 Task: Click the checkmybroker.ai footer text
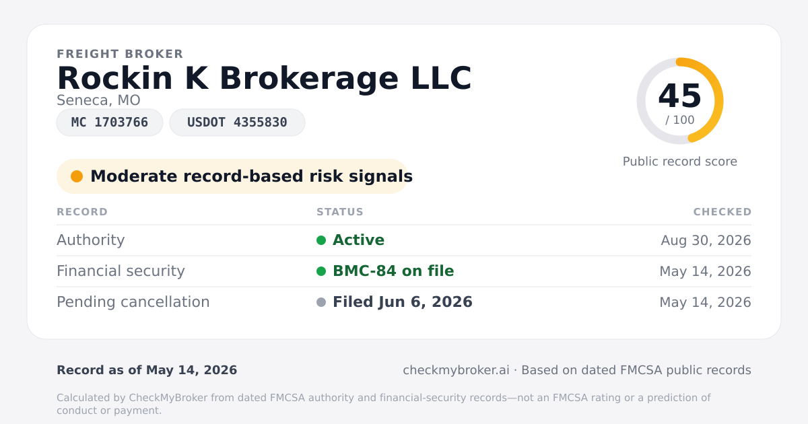point(456,370)
